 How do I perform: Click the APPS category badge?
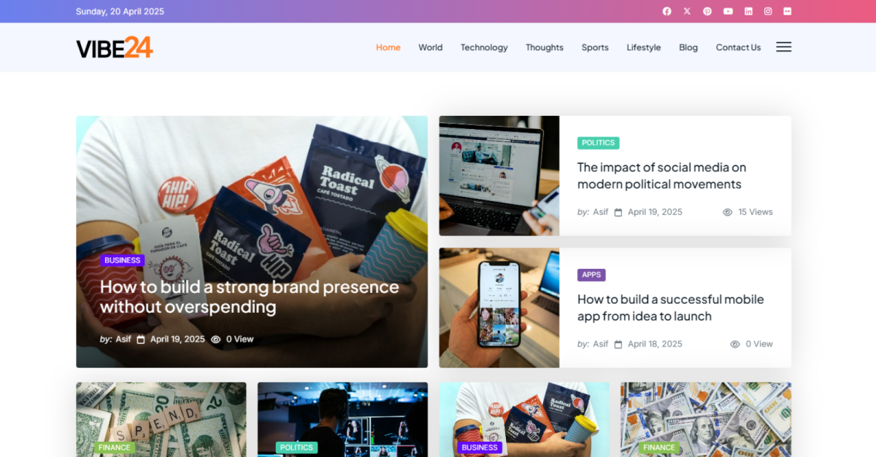pyautogui.click(x=591, y=275)
